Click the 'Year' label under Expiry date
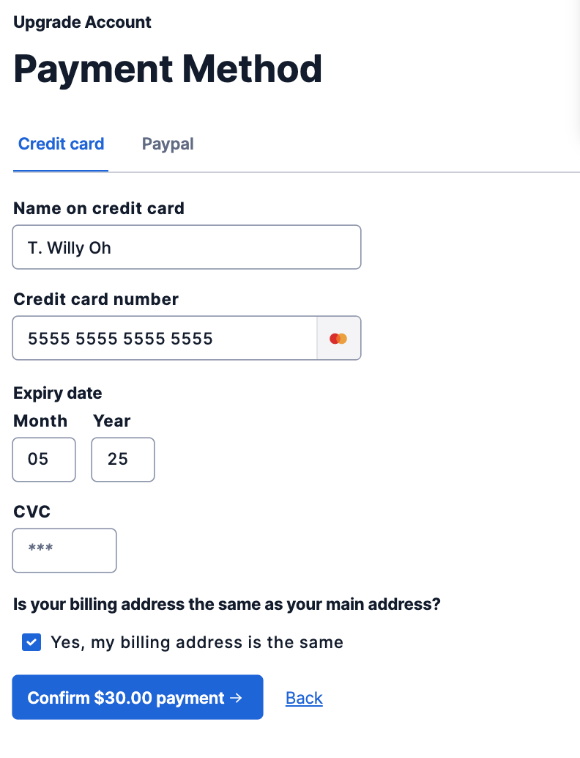The image size is (580, 758). 111,421
